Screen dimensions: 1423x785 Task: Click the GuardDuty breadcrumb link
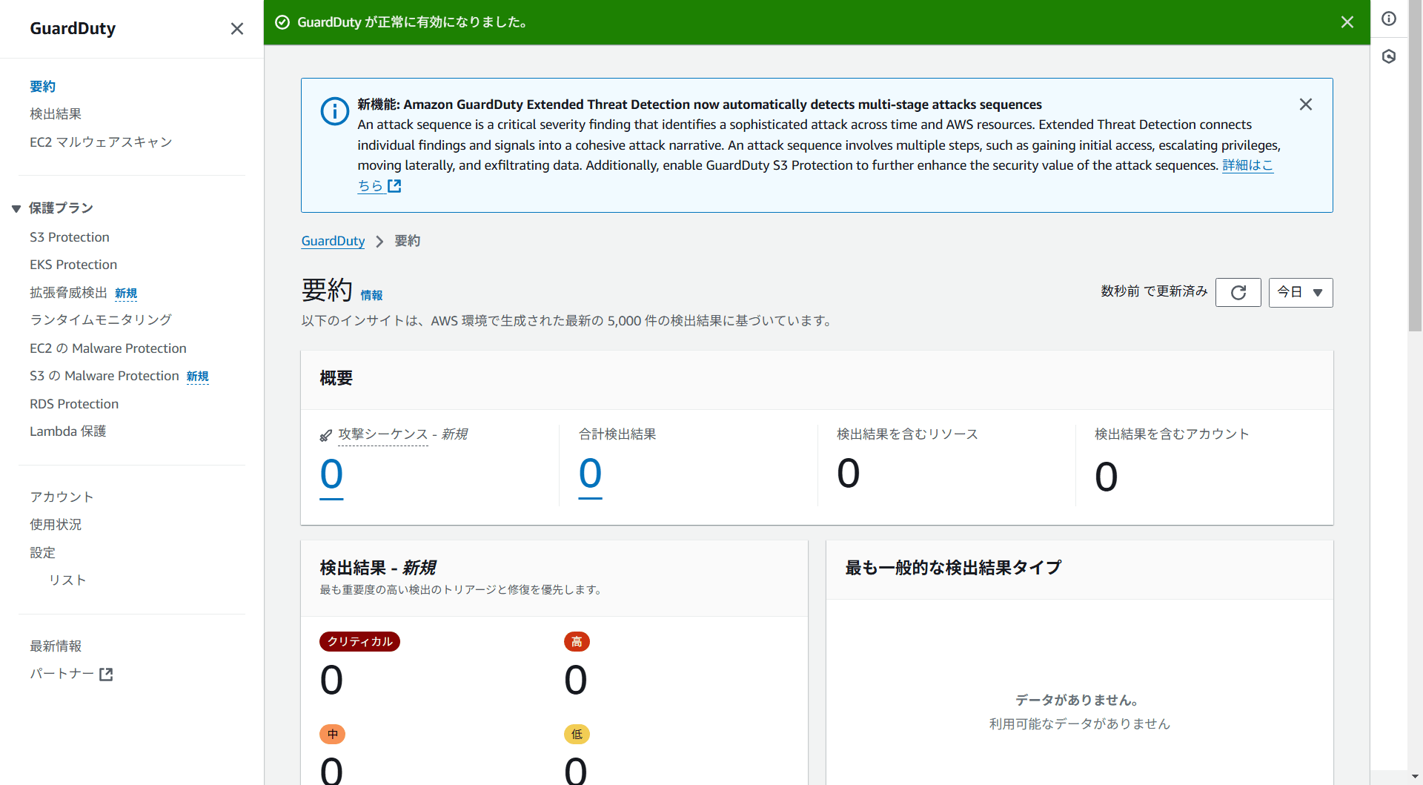coord(333,241)
